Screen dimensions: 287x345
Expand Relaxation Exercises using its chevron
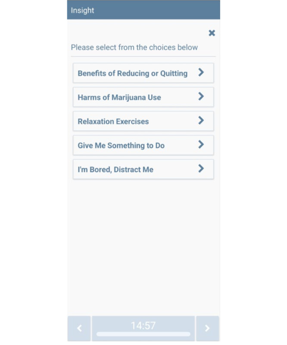(201, 120)
